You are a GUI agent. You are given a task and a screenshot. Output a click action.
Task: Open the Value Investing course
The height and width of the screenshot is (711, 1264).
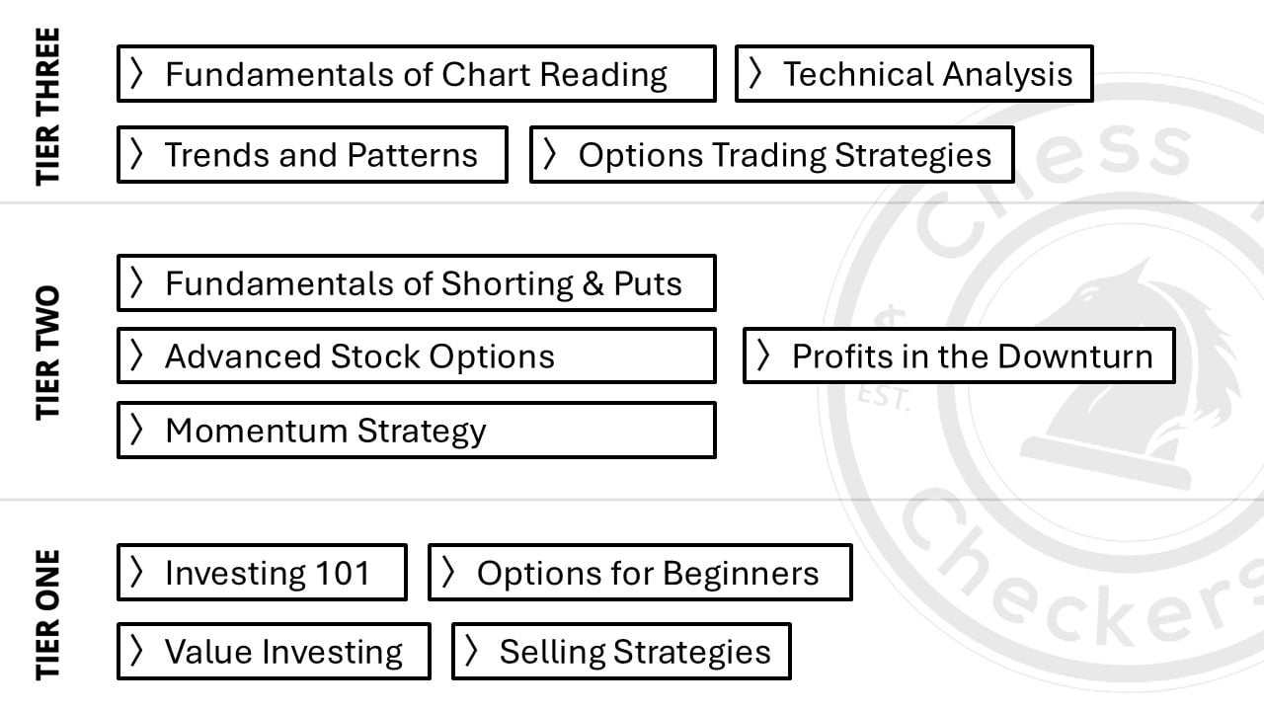[274, 651]
